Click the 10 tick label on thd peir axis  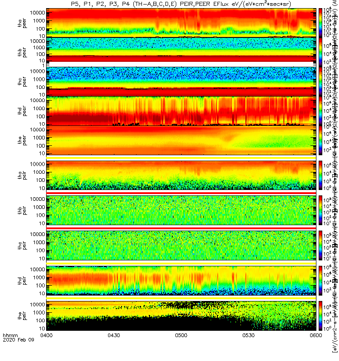click(42, 294)
